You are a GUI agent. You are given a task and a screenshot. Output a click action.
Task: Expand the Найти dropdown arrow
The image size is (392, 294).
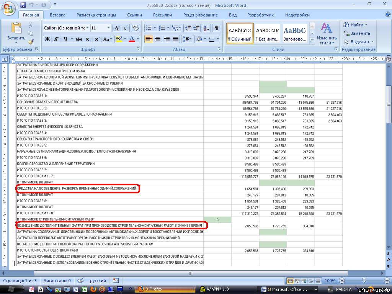(x=366, y=25)
